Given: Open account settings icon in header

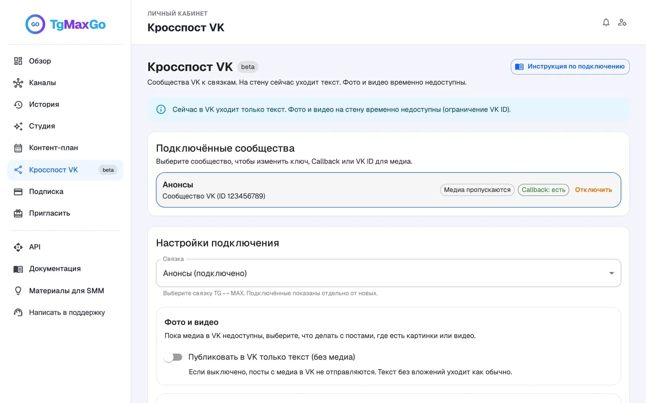Looking at the screenshot, I should (x=622, y=23).
